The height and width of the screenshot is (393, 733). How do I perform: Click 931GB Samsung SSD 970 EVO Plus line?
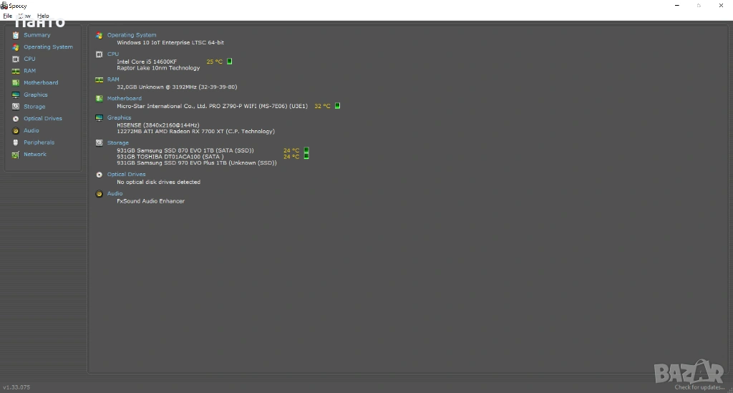tap(197, 163)
